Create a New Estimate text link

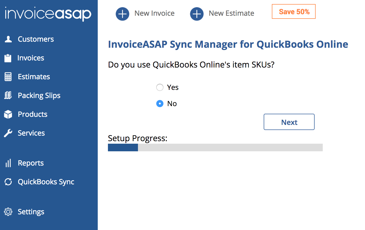click(231, 13)
